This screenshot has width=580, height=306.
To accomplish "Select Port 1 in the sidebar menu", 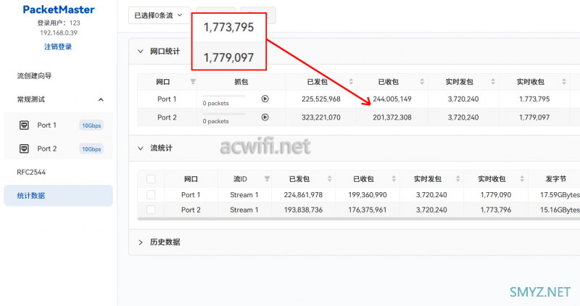I will [x=58, y=125].
